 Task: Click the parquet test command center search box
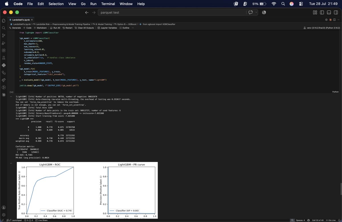pyautogui.click(x=172, y=13)
